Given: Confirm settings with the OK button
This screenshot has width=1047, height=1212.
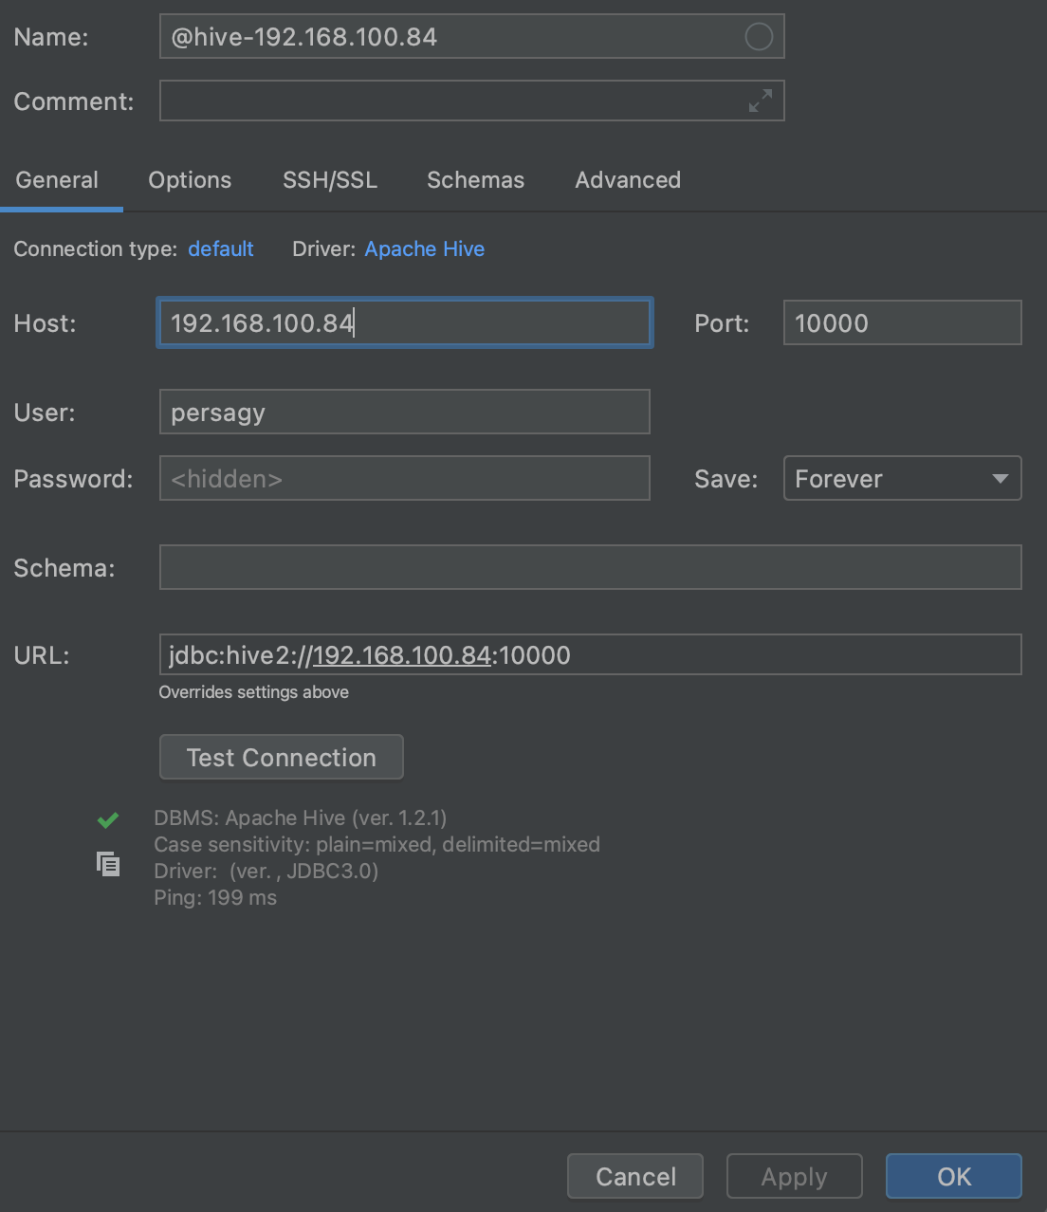Looking at the screenshot, I should (x=953, y=1177).
